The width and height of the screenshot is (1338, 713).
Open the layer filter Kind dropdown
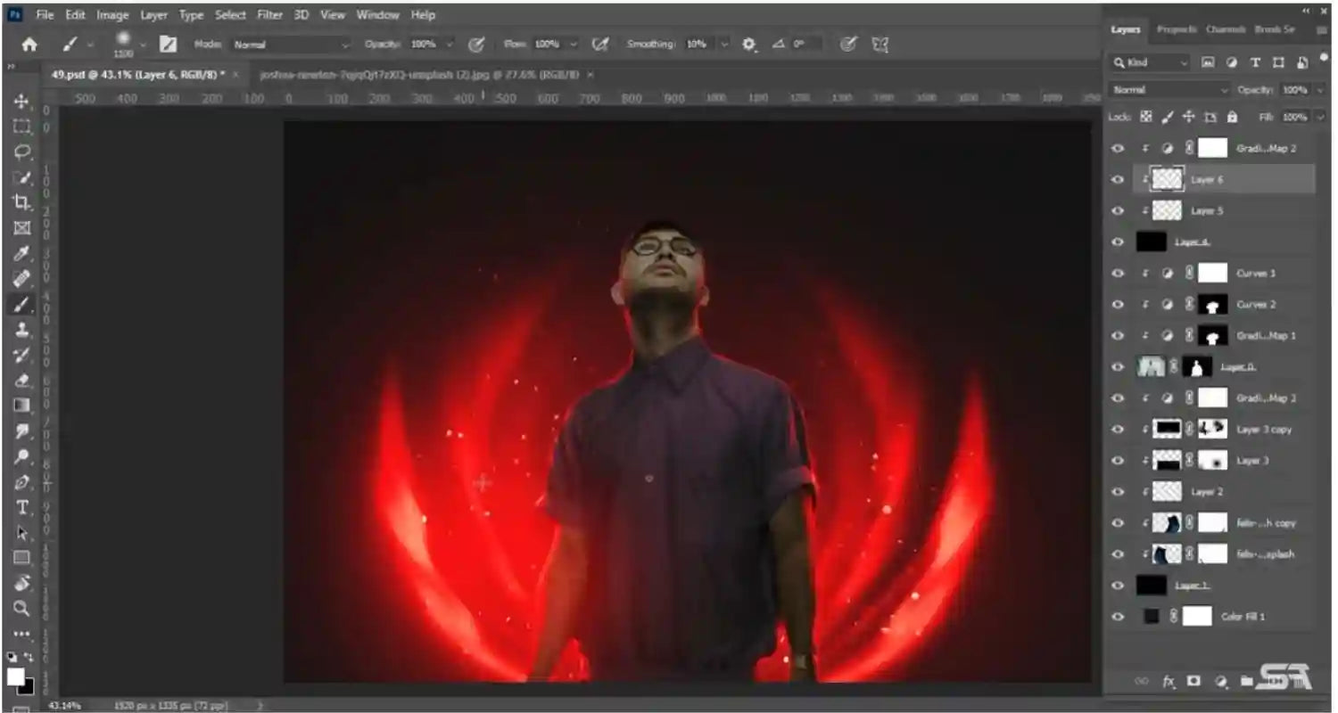coord(1151,62)
